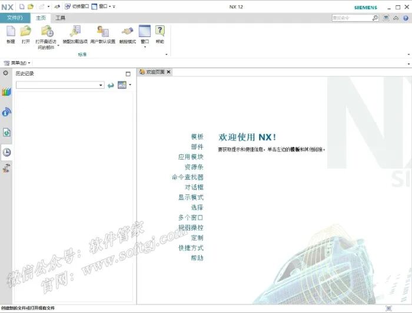Open resource bar options gear icon
The image size is (412, 313).
pyautogui.click(x=5, y=73)
